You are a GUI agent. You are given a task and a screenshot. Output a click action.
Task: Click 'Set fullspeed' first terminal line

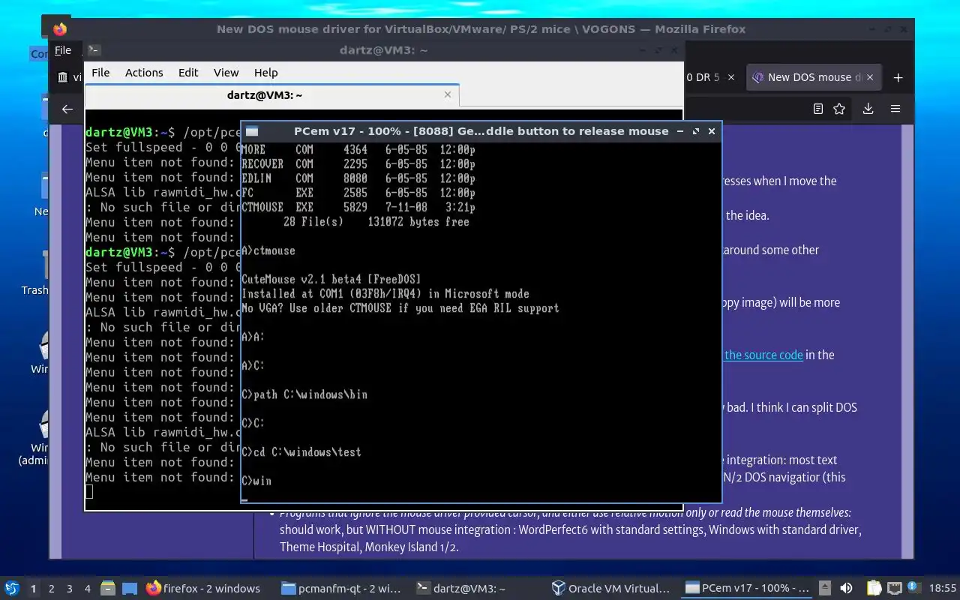(x=162, y=147)
